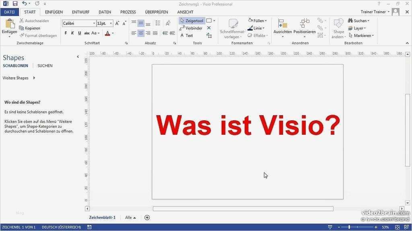Switch to ANSICHT ribbon tab
Image resolution: width=412 pixels, height=231 pixels.
pos(185,12)
